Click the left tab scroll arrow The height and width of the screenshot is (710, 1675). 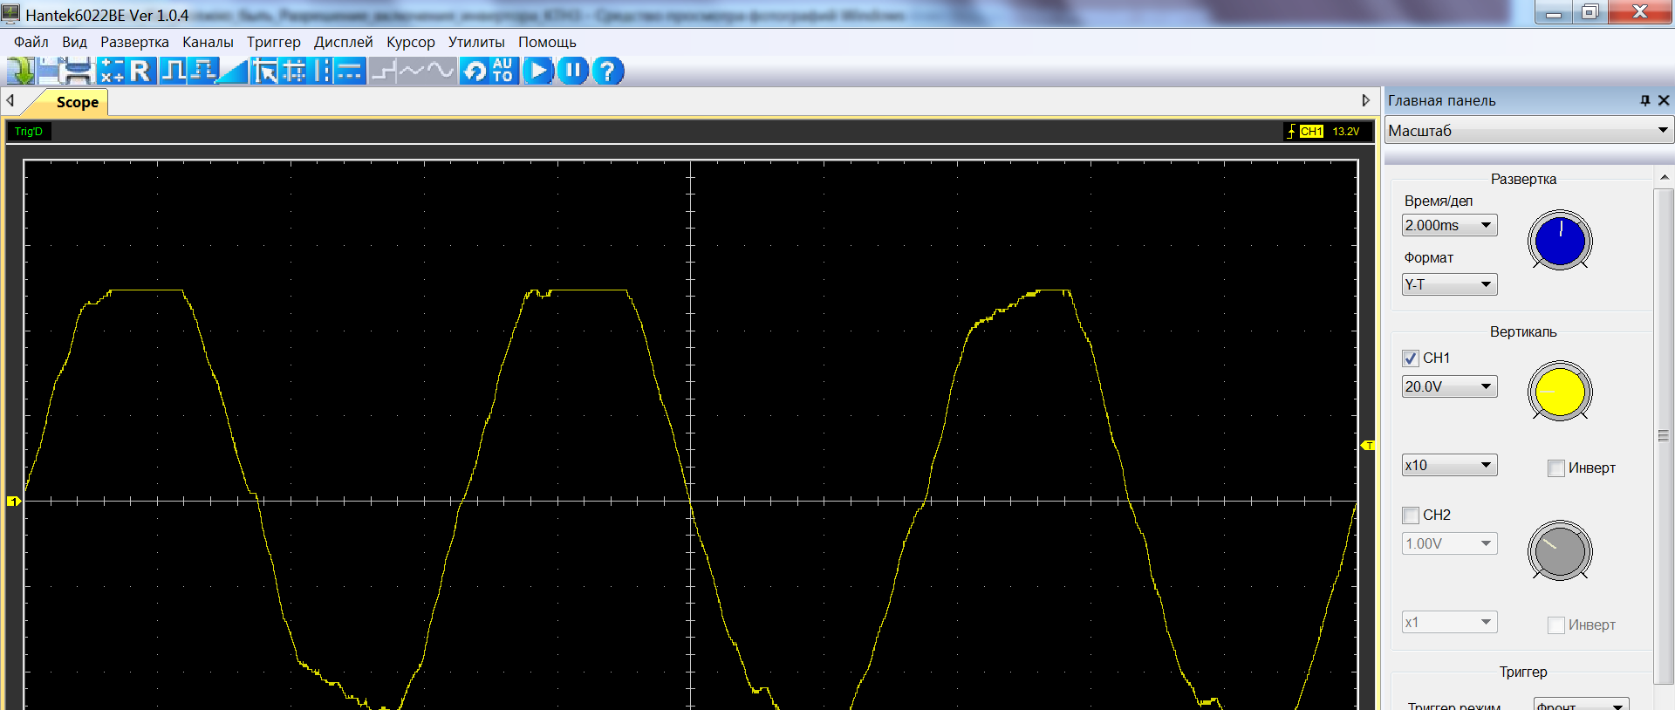click(10, 100)
